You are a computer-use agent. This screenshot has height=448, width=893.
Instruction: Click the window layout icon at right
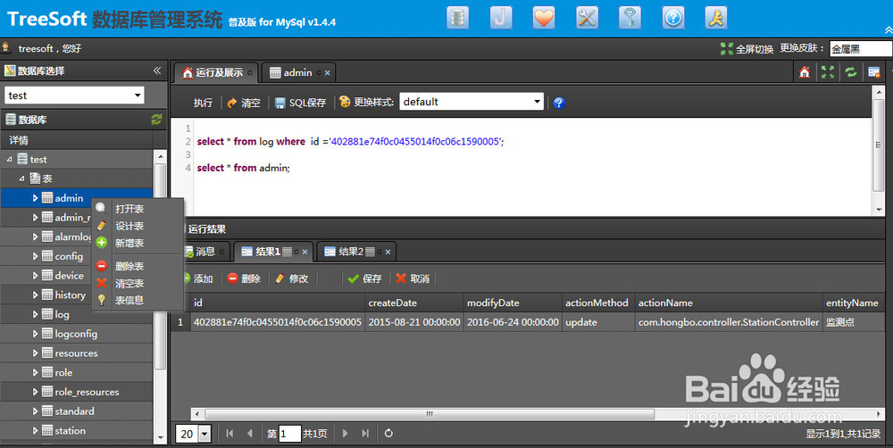[x=874, y=71]
